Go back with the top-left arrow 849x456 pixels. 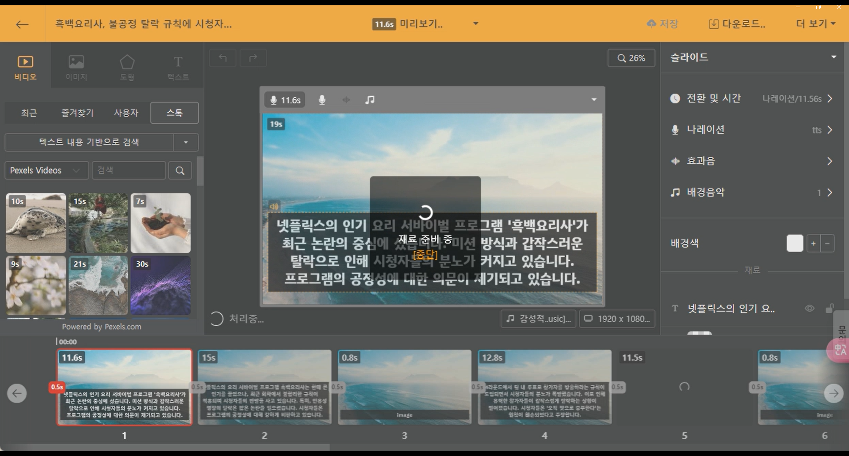click(22, 24)
